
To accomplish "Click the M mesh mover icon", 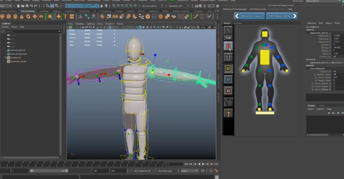I will pyautogui.click(x=228, y=91).
